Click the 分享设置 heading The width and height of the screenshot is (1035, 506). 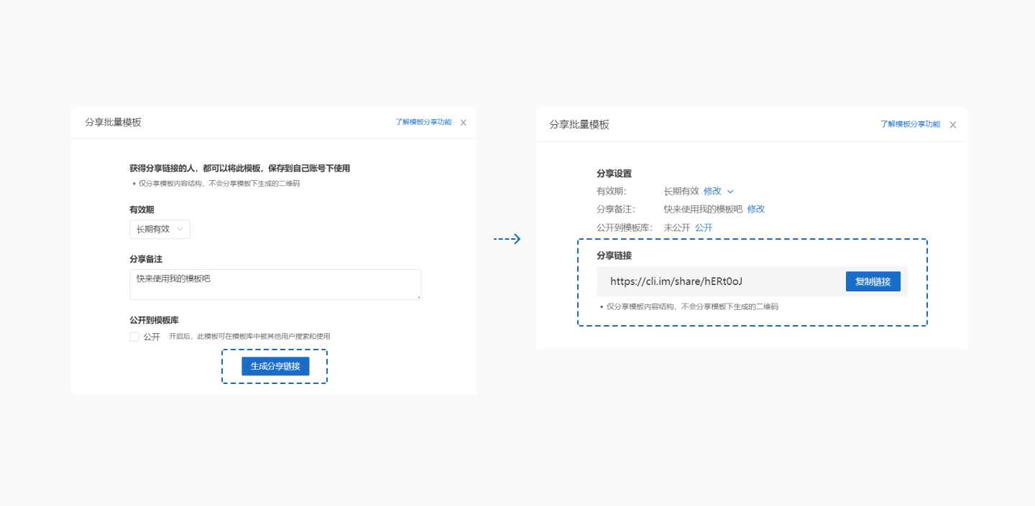(x=614, y=174)
